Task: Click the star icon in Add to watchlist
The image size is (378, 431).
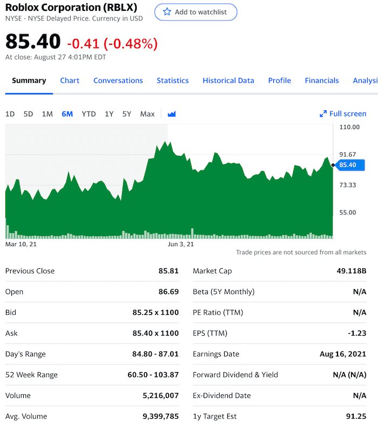Action: click(167, 12)
